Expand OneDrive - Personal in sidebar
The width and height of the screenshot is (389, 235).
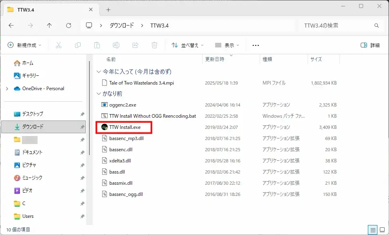click(x=7, y=89)
